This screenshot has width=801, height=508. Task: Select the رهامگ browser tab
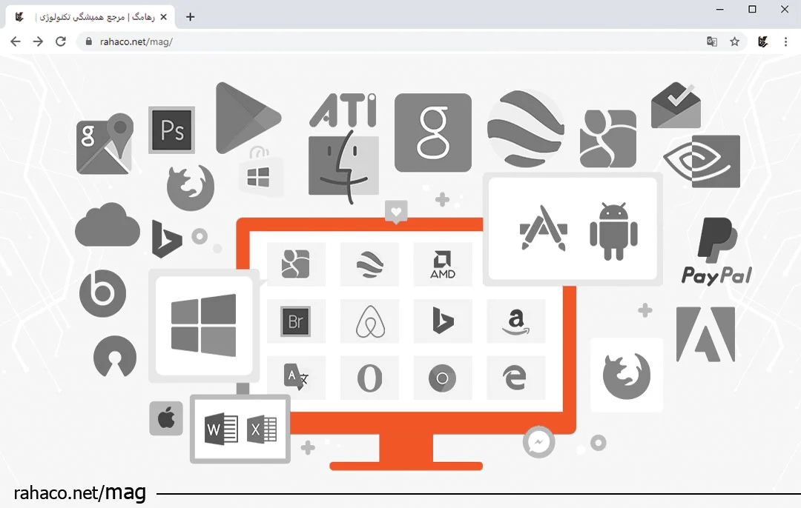(x=90, y=17)
